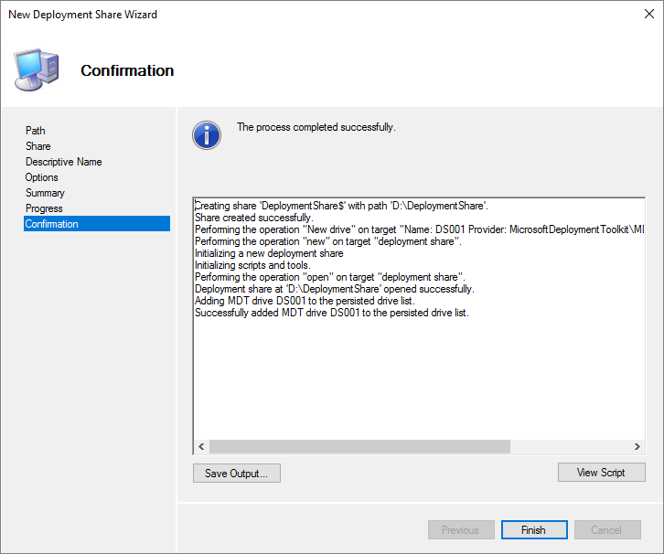Switch to the Options step
664x554 pixels.
tap(42, 177)
